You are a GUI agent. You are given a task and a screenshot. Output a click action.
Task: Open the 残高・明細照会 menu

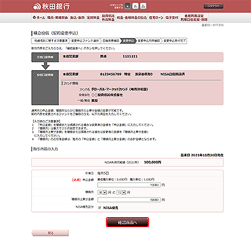pyautogui.click(x=57, y=18)
